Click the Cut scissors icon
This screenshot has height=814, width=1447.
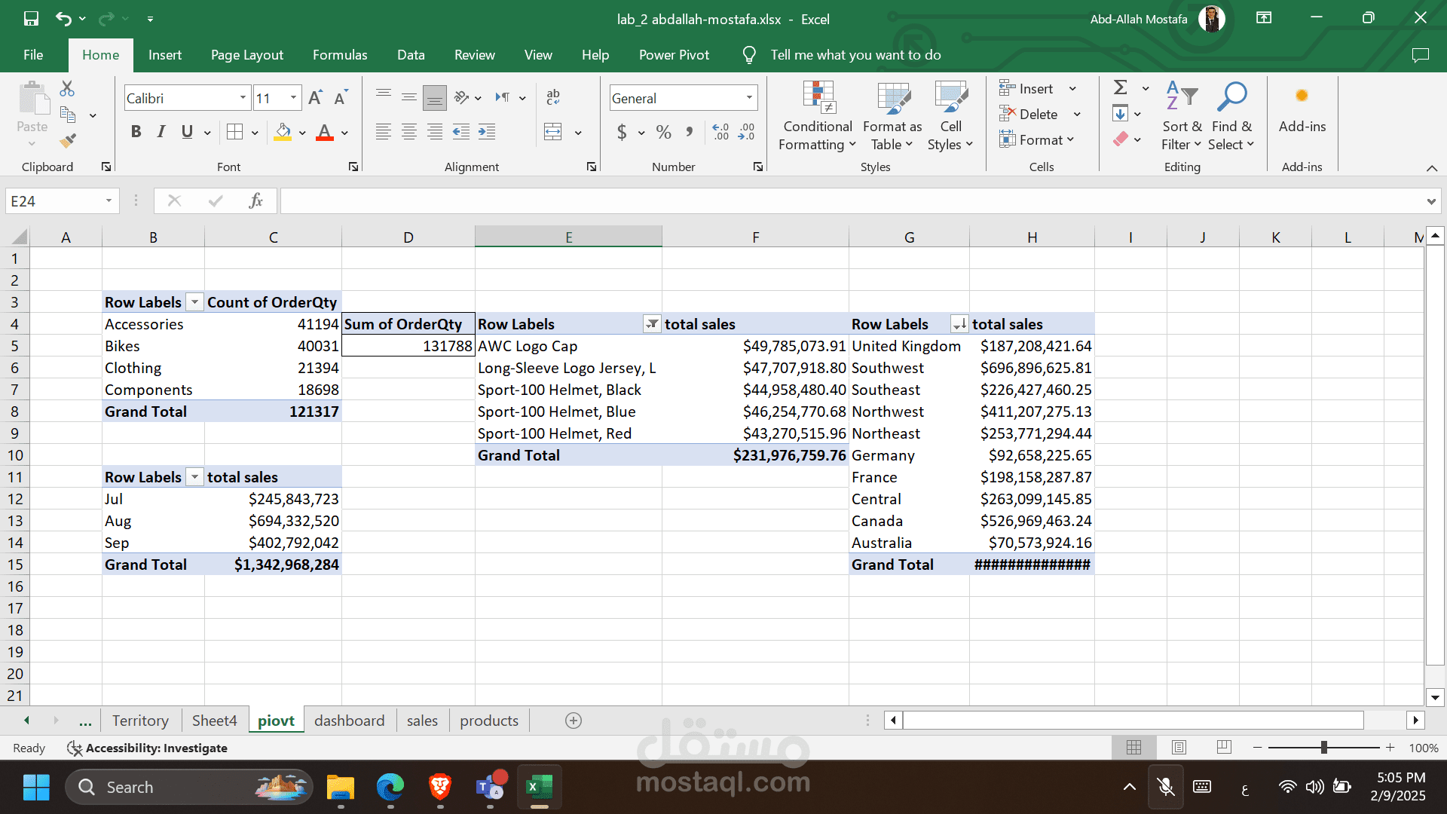[67, 89]
